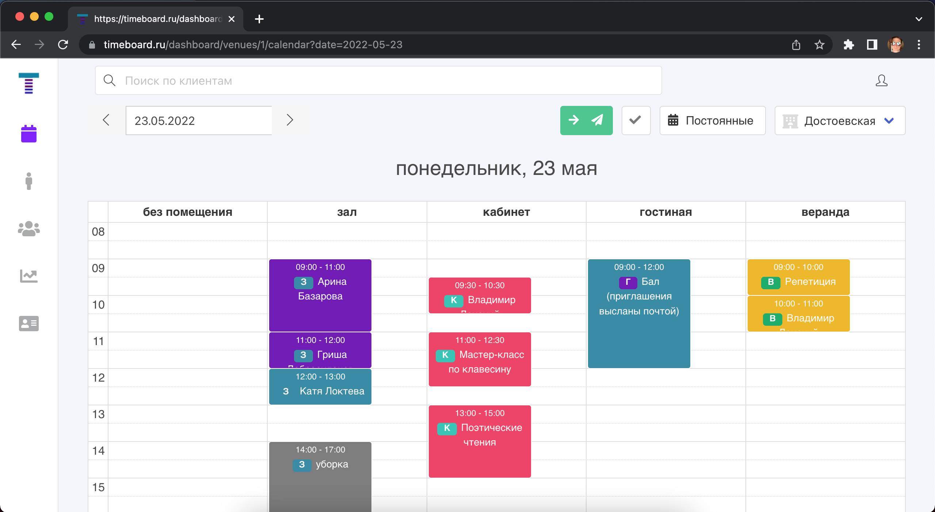Toggle the checkmark button

tap(636, 121)
